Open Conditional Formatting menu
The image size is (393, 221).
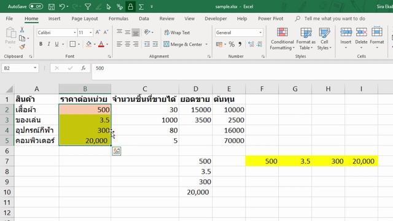click(282, 39)
